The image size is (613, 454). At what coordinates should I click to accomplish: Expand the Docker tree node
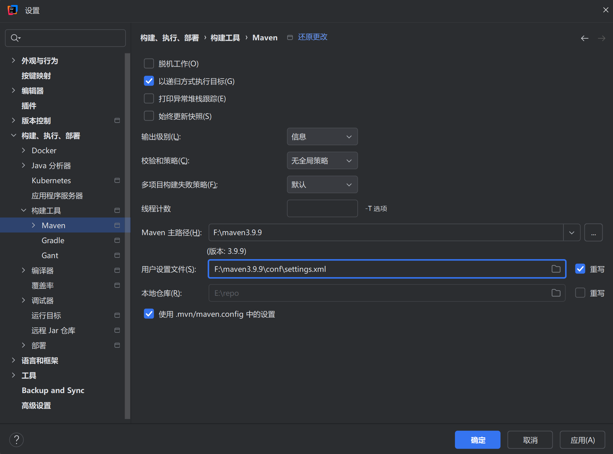pyautogui.click(x=23, y=151)
